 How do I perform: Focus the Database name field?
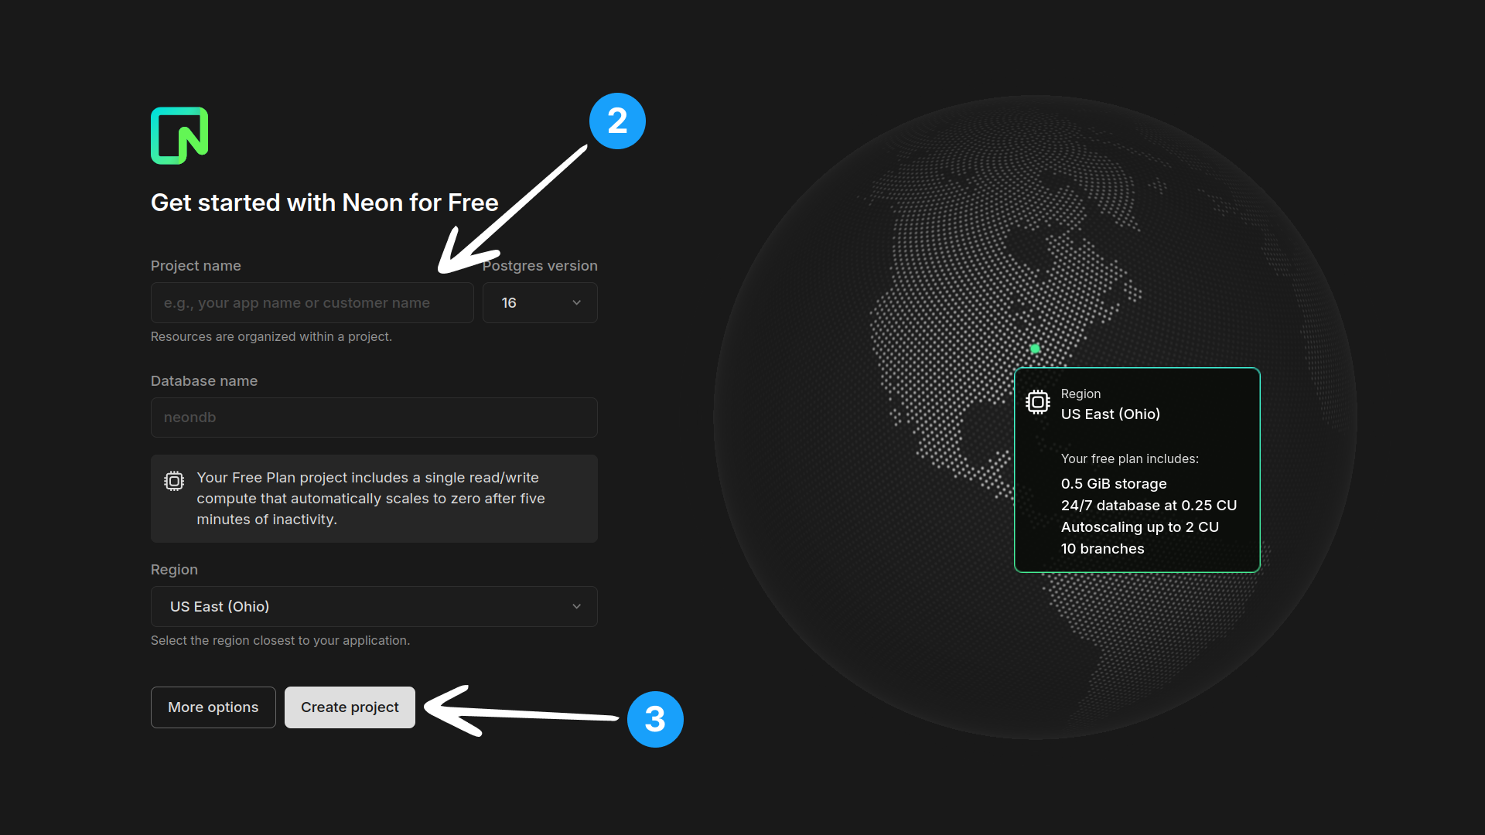tap(374, 417)
